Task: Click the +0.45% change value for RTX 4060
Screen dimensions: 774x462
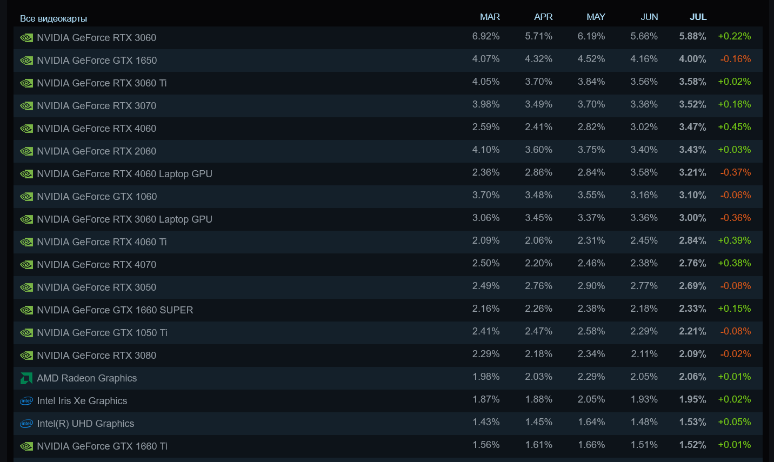Action: (734, 127)
